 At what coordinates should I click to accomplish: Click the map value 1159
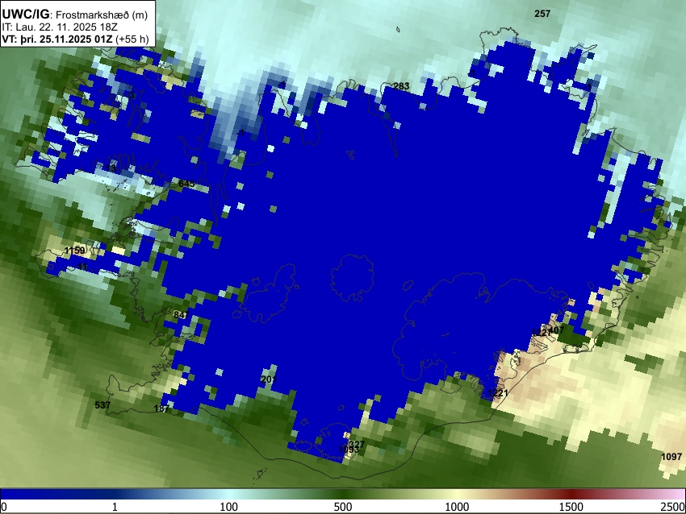(x=74, y=251)
